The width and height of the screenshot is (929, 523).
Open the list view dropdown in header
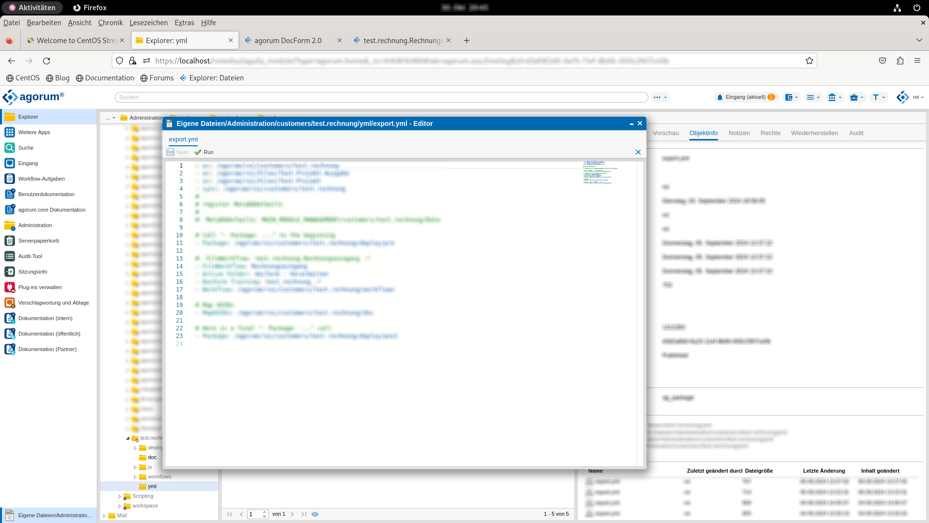813,97
